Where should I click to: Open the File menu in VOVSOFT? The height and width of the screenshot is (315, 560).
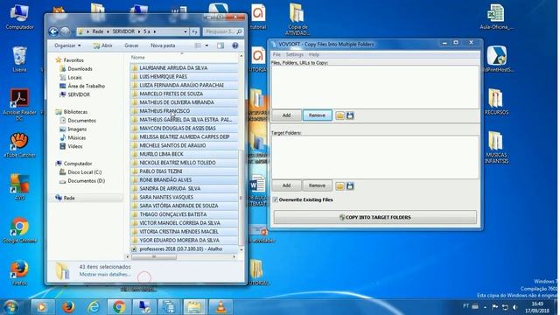pyautogui.click(x=276, y=54)
